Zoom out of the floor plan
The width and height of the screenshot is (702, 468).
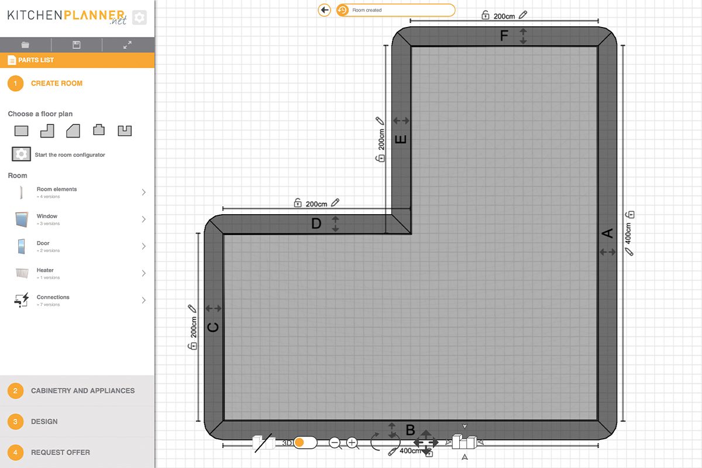(335, 443)
